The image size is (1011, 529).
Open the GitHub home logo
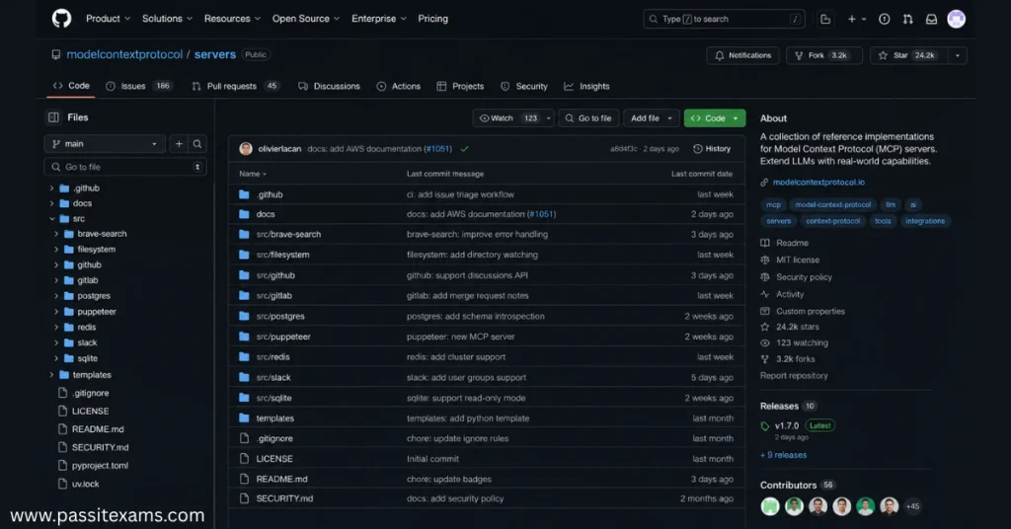tap(61, 19)
